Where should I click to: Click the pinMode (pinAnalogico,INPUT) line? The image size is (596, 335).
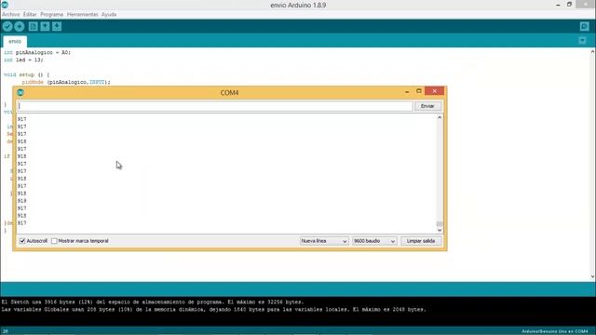(66, 82)
